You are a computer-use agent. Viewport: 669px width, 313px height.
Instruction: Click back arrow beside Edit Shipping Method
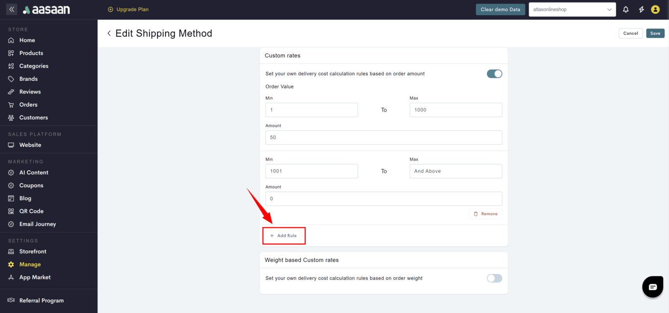[x=109, y=33]
